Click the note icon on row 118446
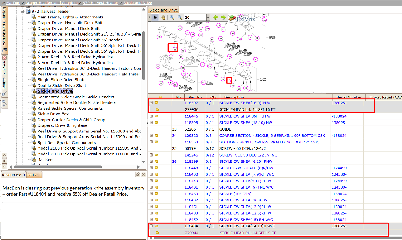Screen dimensions: 402x240 (157, 116)
